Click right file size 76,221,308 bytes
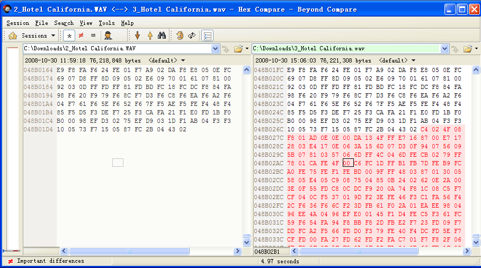The height and width of the screenshot is (268, 481). (x=346, y=60)
